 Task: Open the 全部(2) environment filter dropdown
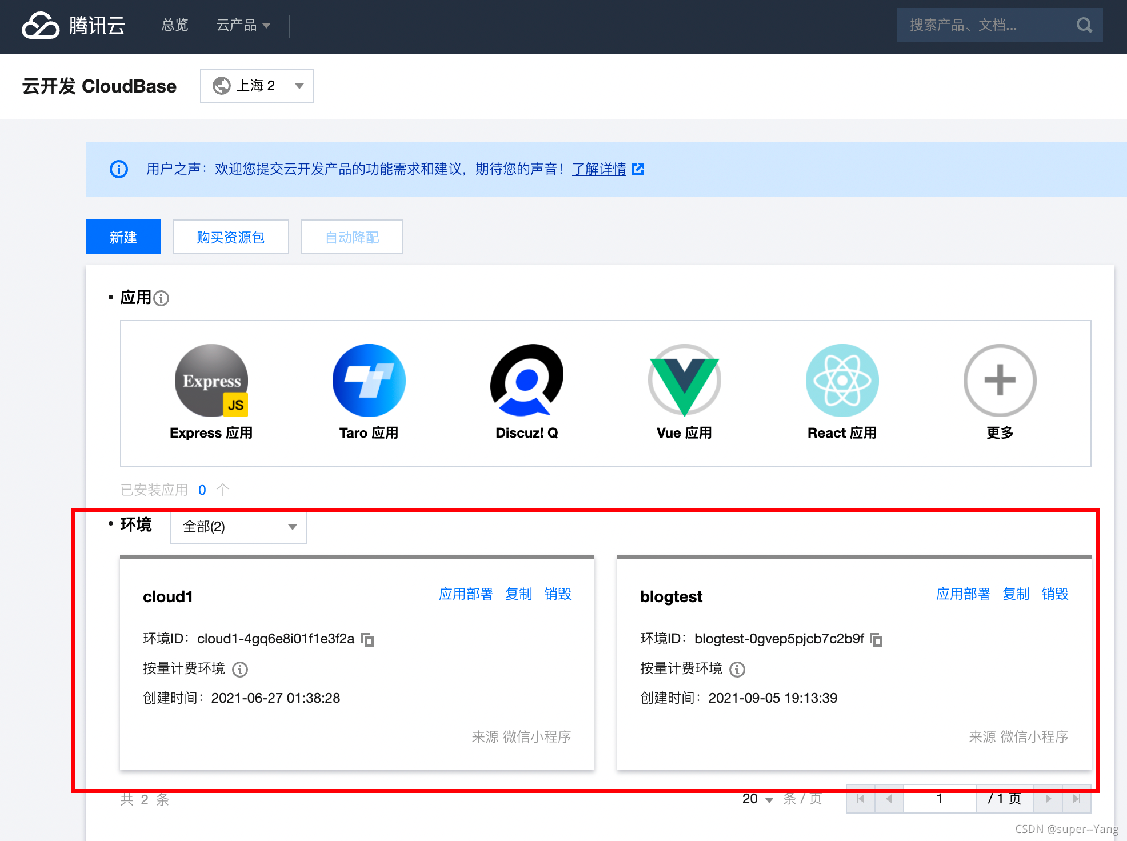pos(239,527)
